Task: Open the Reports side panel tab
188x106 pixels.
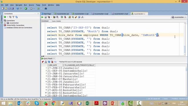Action: [1, 19]
